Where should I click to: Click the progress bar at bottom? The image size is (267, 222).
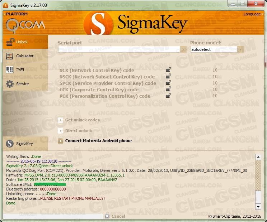point(53,216)
